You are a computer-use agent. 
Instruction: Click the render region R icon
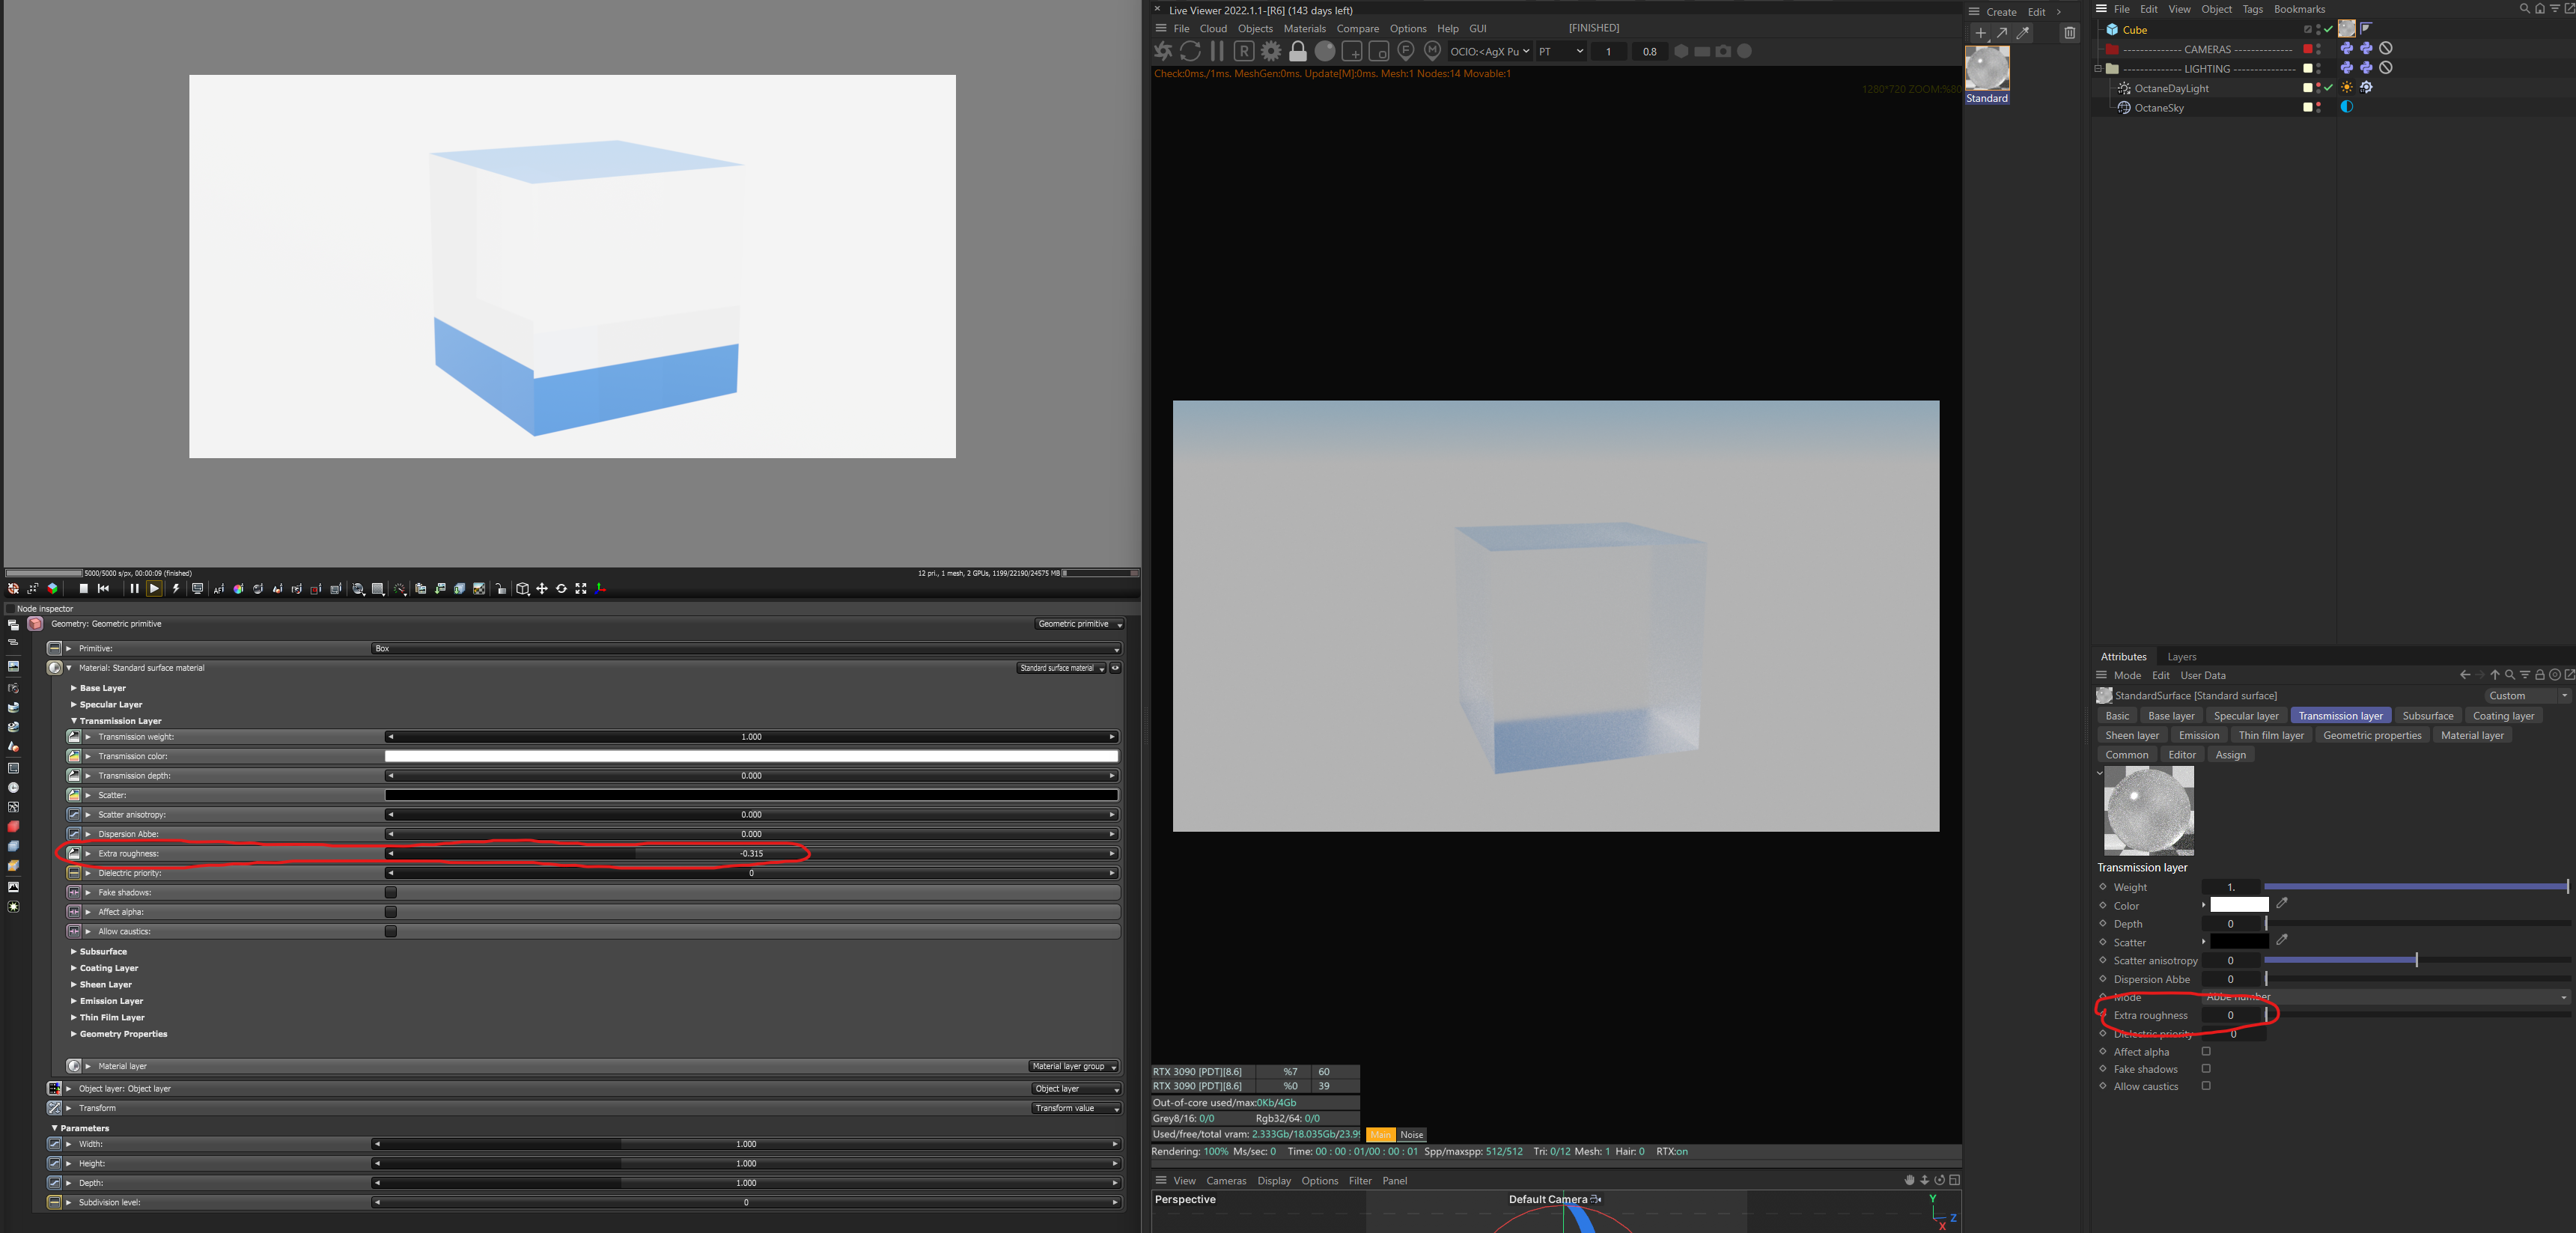[1244, 51]
